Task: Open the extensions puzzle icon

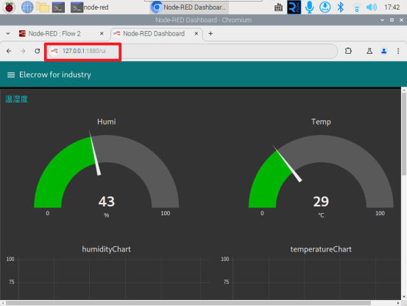Action: coord(348,51)
